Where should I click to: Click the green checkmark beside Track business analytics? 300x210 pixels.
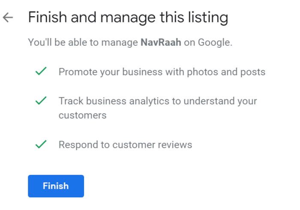41,101
